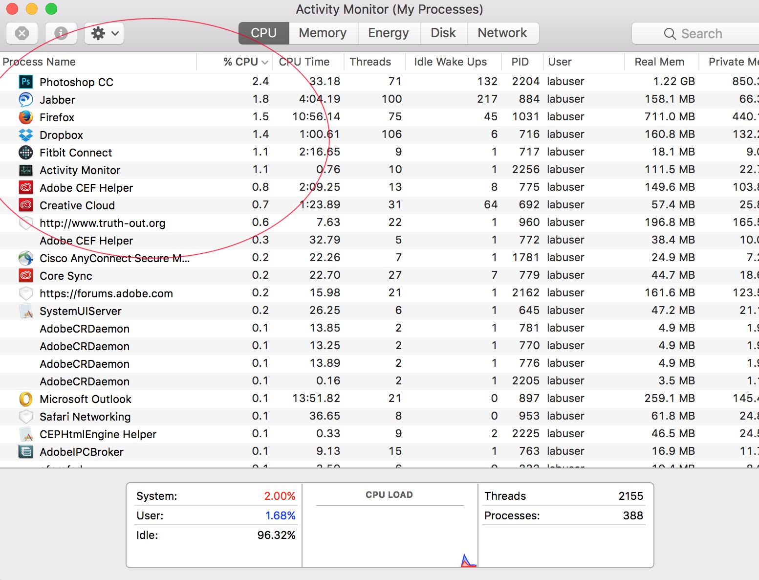759x580 pixels.
Task: Click the Activity Monitor process icon
Action: [x=26, y=170]
